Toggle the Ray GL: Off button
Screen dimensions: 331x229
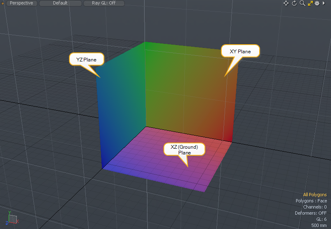click(x=103, y=3)
